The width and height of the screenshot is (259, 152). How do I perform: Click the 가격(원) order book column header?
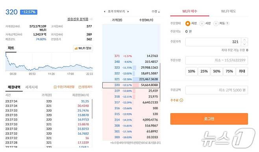[117, 20]
